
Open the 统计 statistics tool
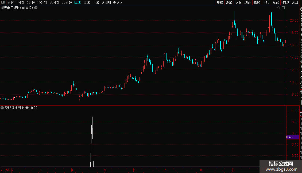pos(247,2)
